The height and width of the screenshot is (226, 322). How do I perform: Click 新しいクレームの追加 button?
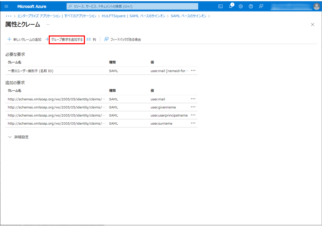pos(24,40)
